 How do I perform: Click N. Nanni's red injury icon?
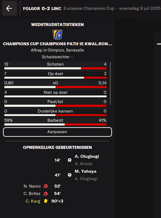click(x=45, y=186)
